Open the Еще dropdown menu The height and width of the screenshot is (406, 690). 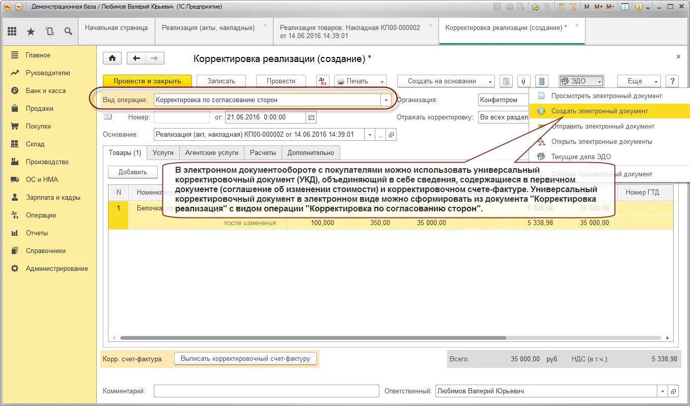pyautogui.click(x=639, y=81)
